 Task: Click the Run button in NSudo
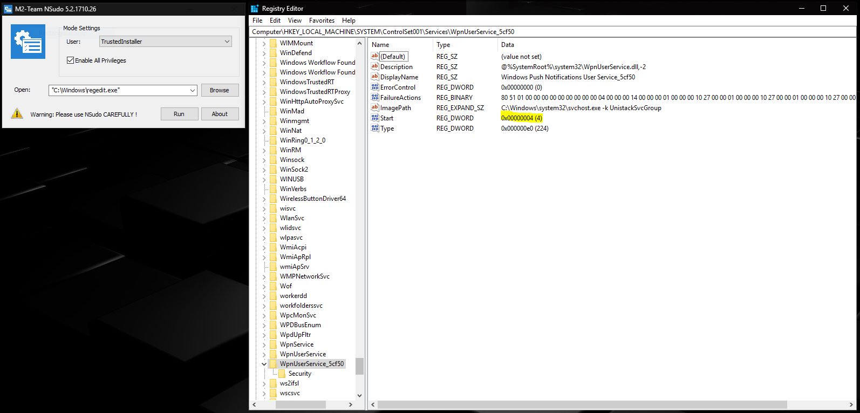tap(179, 114)
